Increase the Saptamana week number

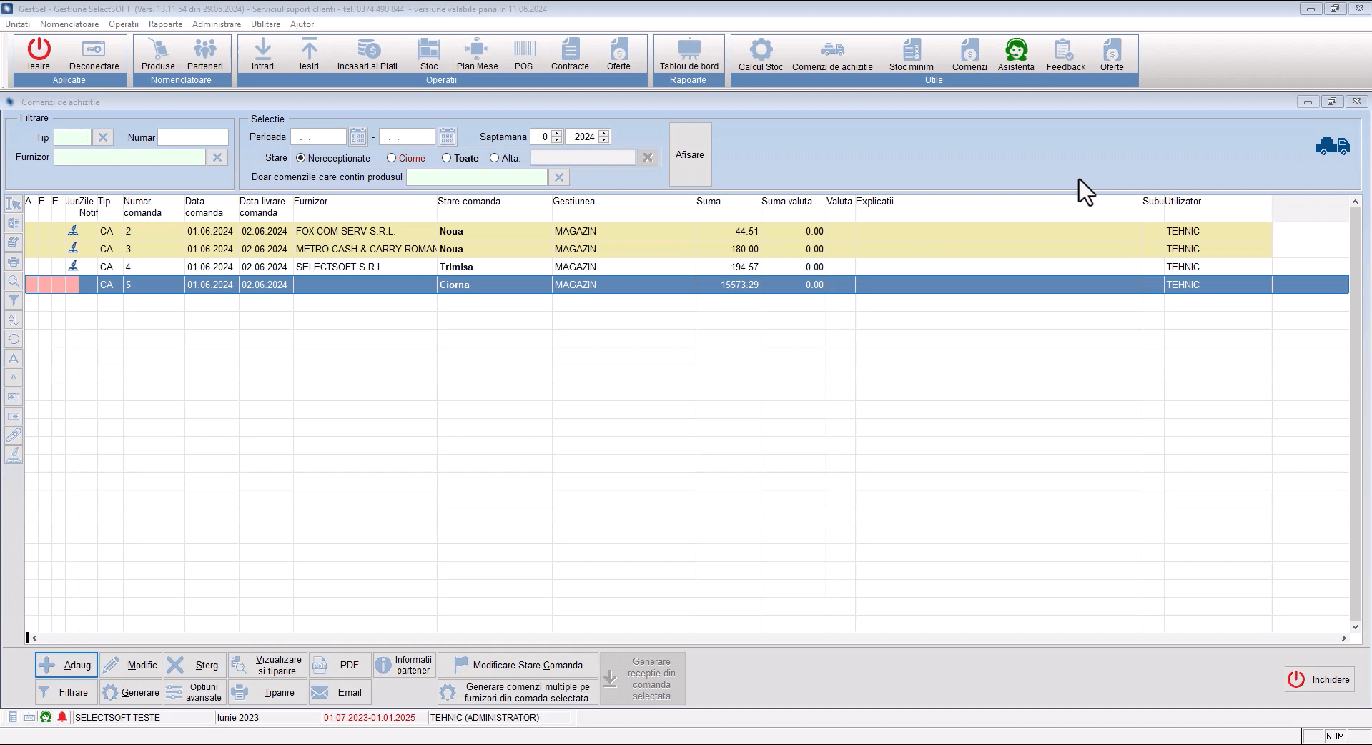pos(557,134)
